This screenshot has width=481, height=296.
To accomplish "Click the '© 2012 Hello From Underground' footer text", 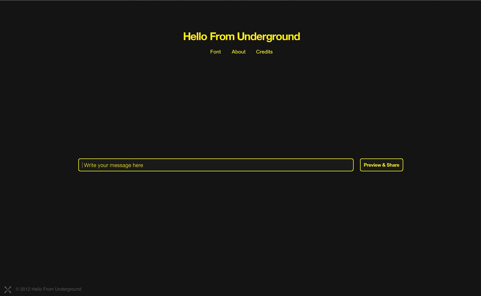I will tap(48, 289).
